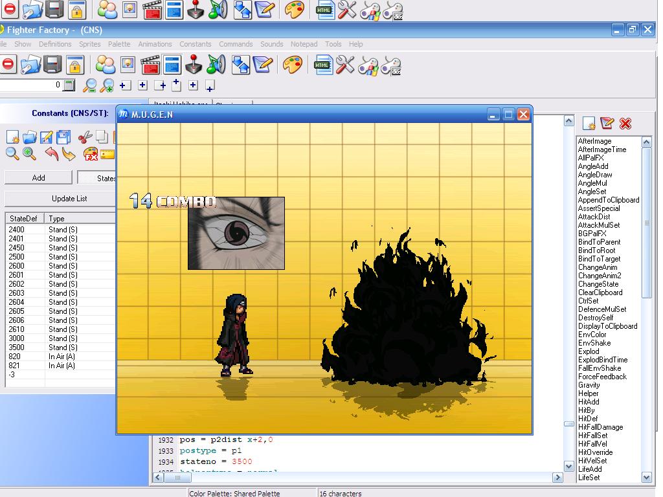Click the StateDef column header
This screenshot has width=663, height=497.
25,219
